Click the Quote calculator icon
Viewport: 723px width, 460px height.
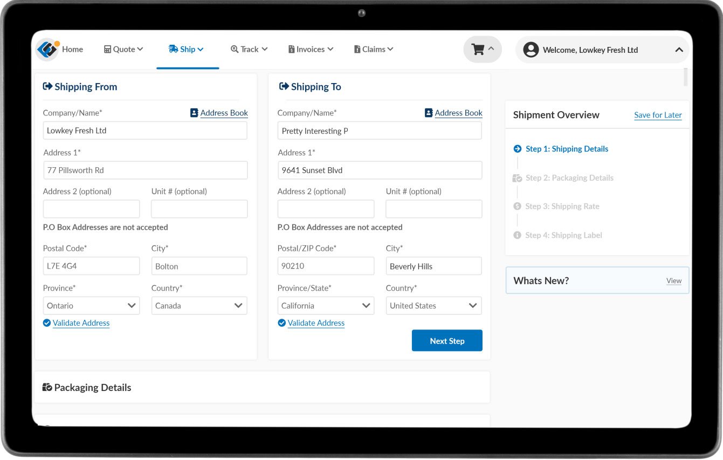coord(107,49)
